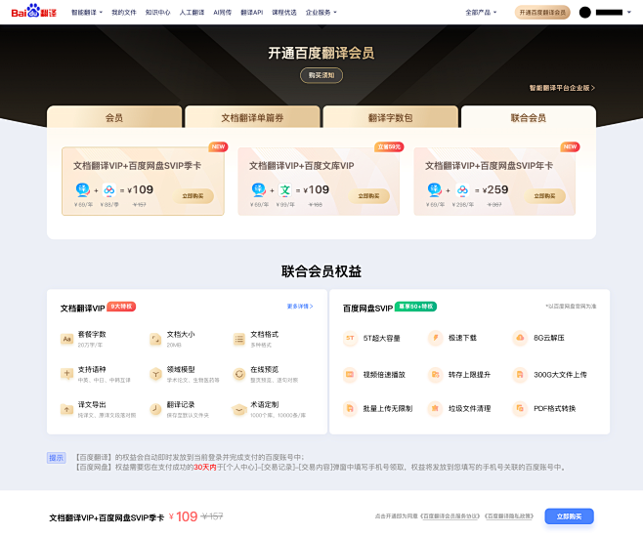The image size is (643, 535).
Task: Click the 术语定制 icon
Action: click(x=239, y=409)
